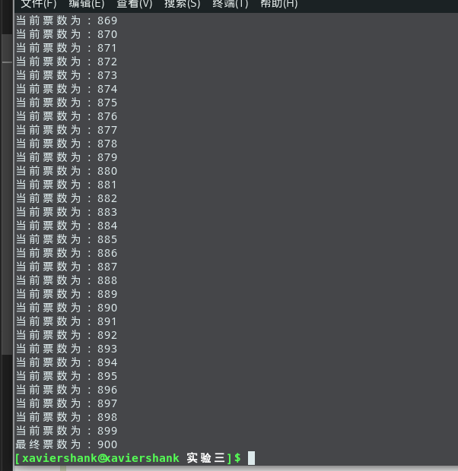Click the line 当前票数为：882

66,198
